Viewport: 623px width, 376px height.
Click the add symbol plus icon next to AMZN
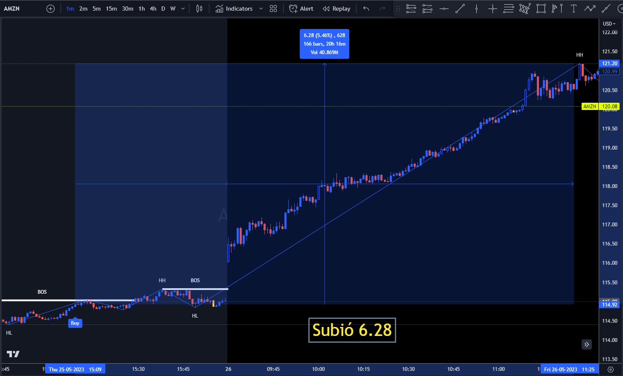click(x=50, y=9)
